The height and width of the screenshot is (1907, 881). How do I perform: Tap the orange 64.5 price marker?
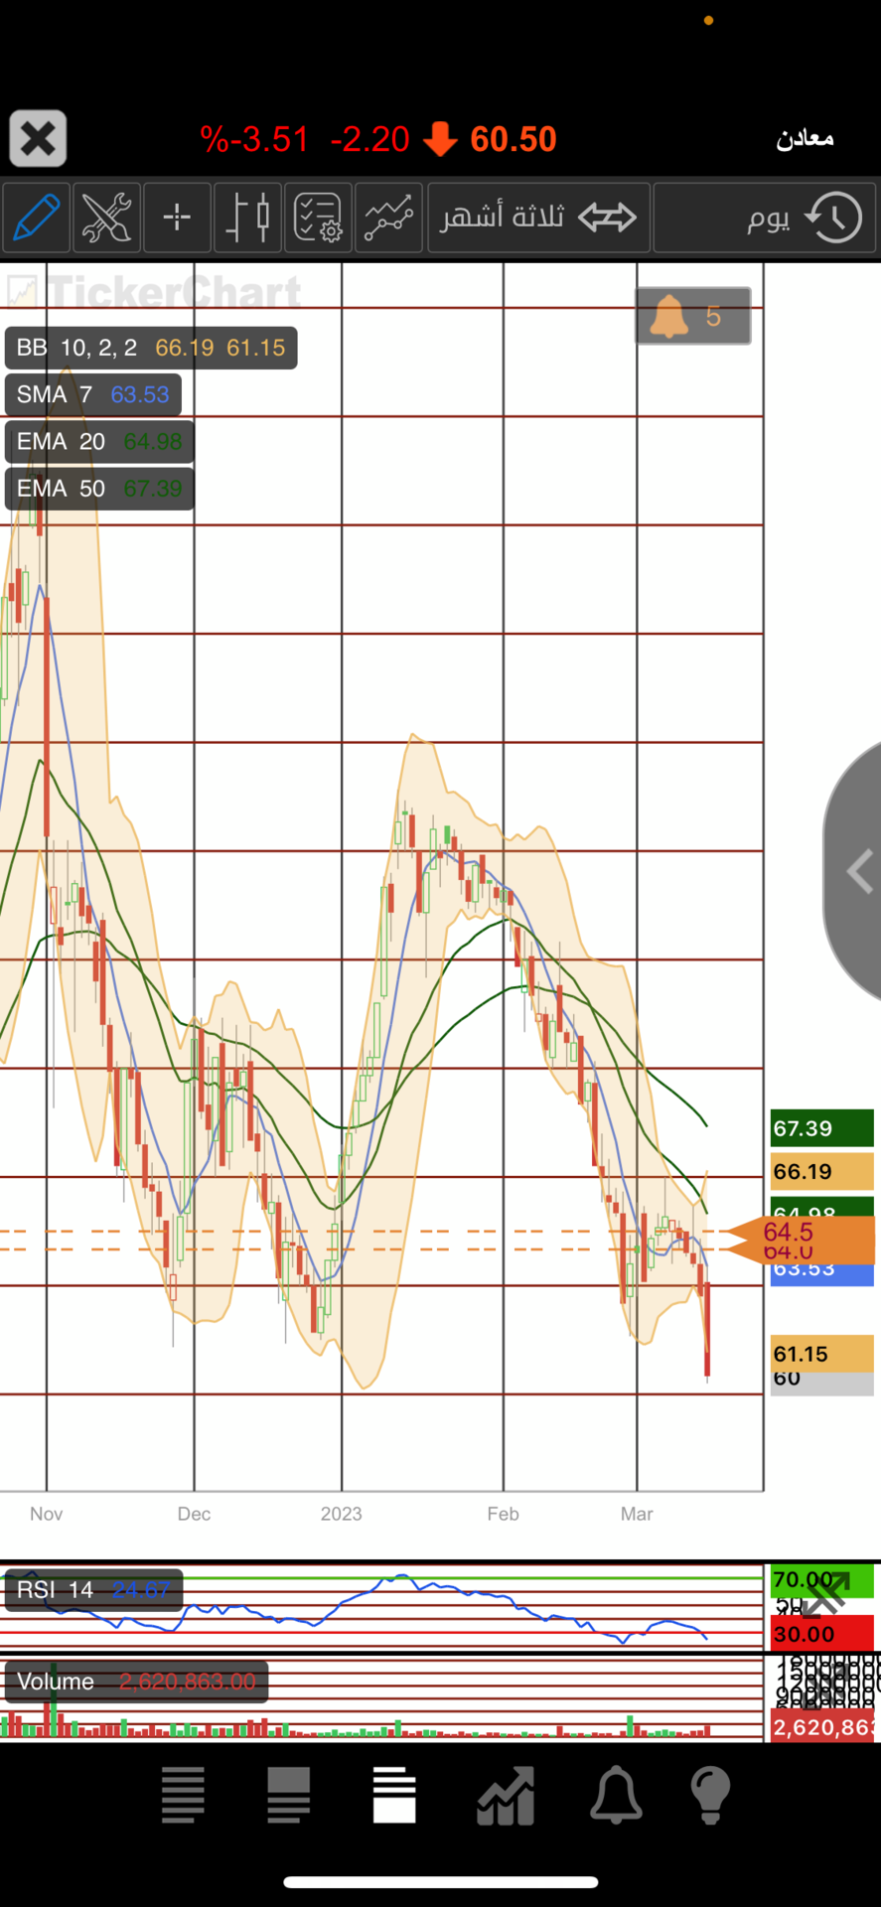(801, 1238)
